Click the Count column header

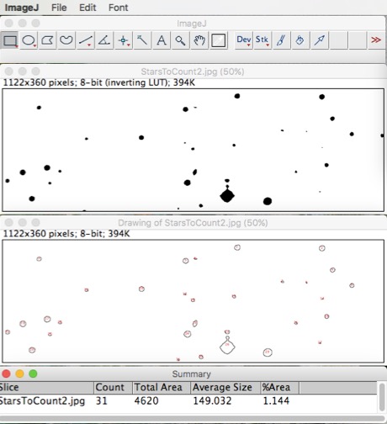[113, 388]
